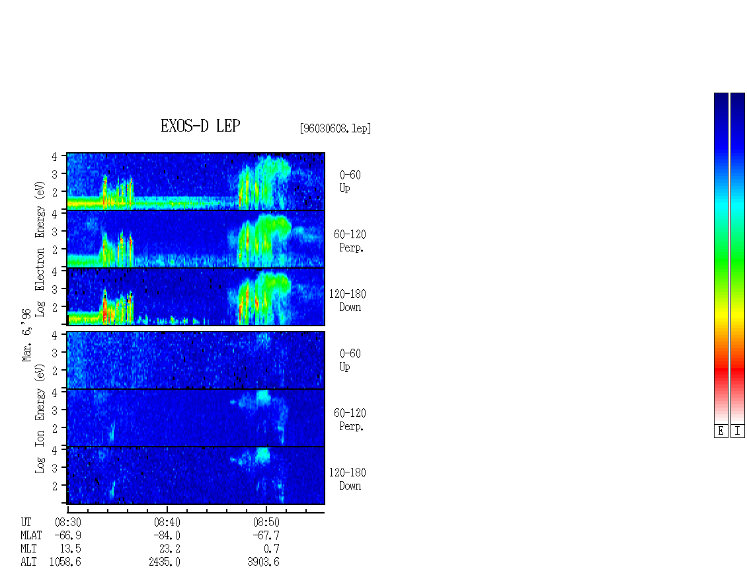The width and height of the screenshot is (747, 579).
Task: Click the UT 08:30 time label
Action: click(x=67, y=522)
